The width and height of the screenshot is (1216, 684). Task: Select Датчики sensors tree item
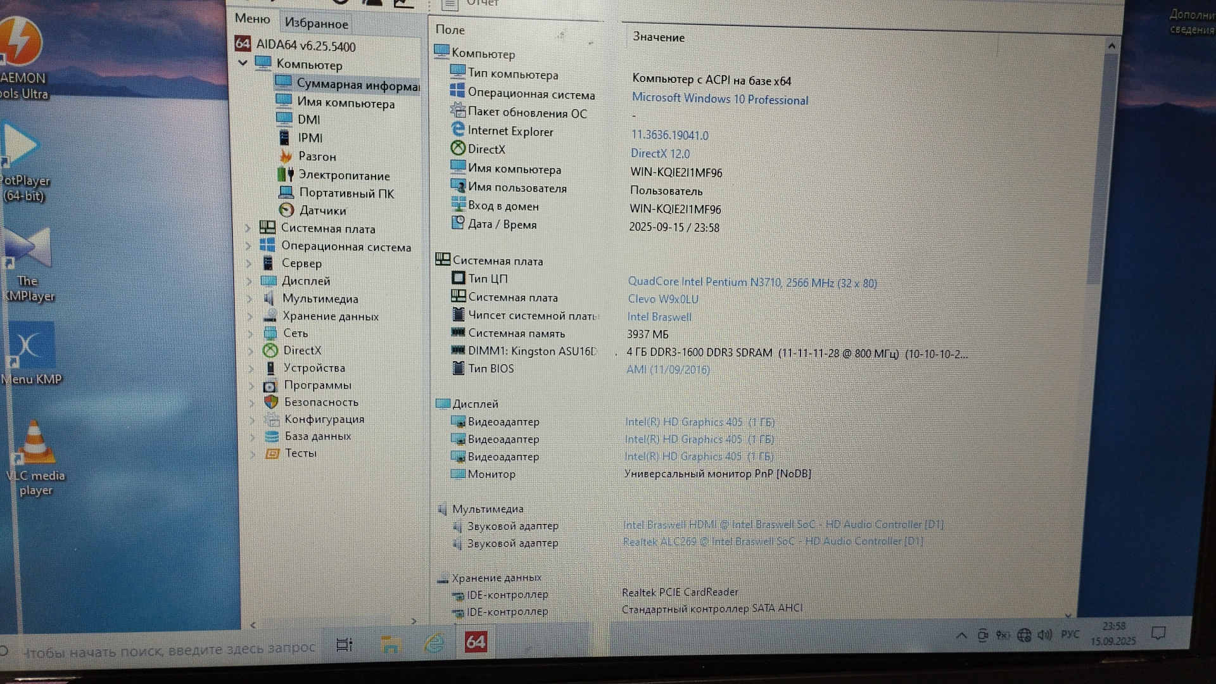[x=322, y=210]
